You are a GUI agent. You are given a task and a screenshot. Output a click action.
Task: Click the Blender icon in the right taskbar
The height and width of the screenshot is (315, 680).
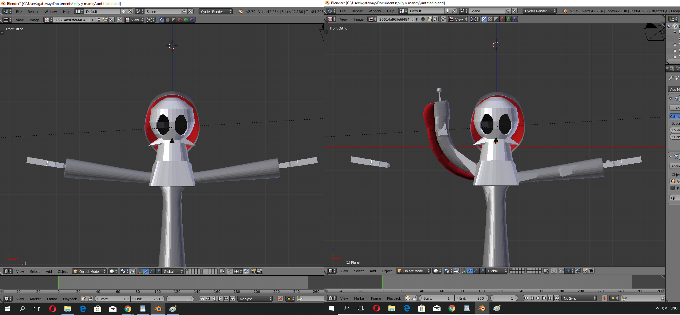coord(482,308)
